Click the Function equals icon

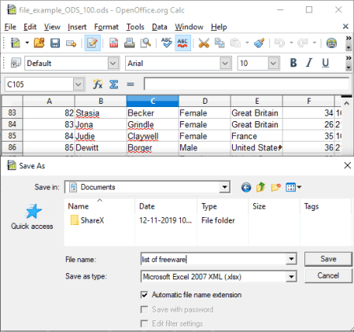coord(131,84)
